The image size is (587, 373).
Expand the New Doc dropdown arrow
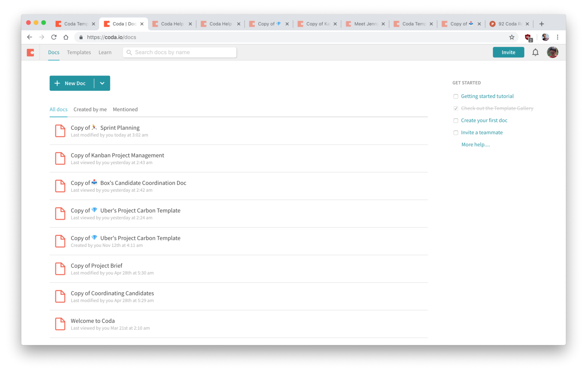tap(102, 83)
